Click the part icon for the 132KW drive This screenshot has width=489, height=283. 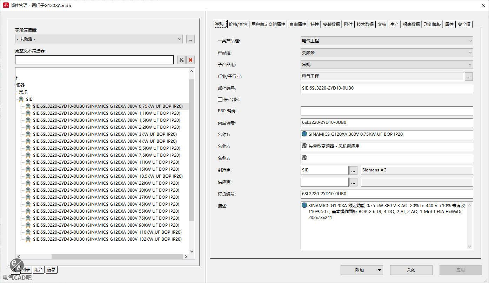pos(28,239)
